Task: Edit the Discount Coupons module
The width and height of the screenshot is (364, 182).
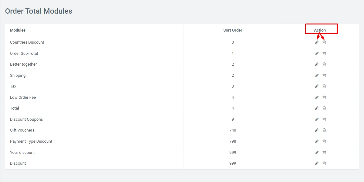Action: [316, 119]
